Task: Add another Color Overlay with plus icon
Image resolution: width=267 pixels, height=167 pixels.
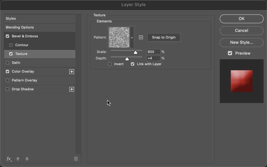Action: [x=72, y=72]
